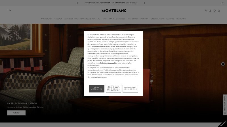Image resolution: width=227 pixels, height=127 pixels.
Task: Click the newsletter inscription offer text
Action: pos(111,3)
